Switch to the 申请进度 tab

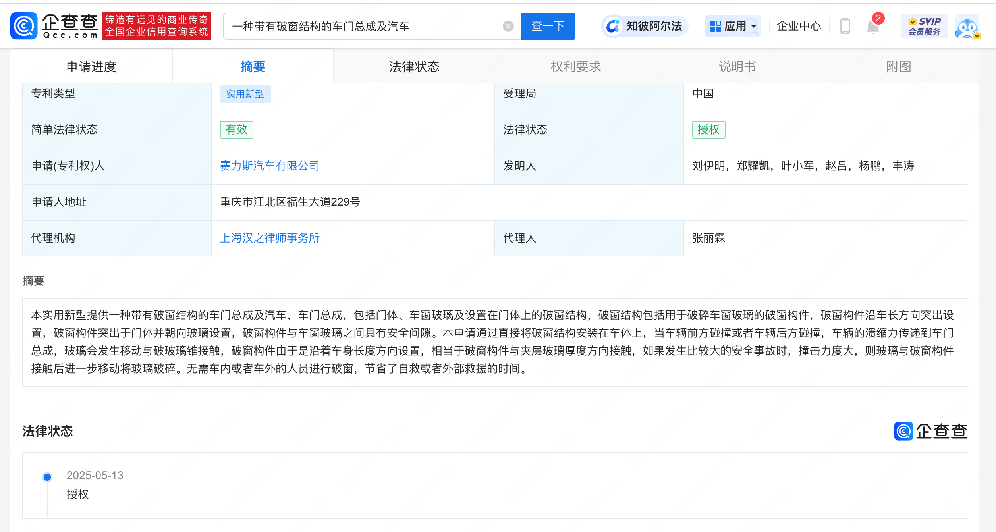click(x=91, y=67)
